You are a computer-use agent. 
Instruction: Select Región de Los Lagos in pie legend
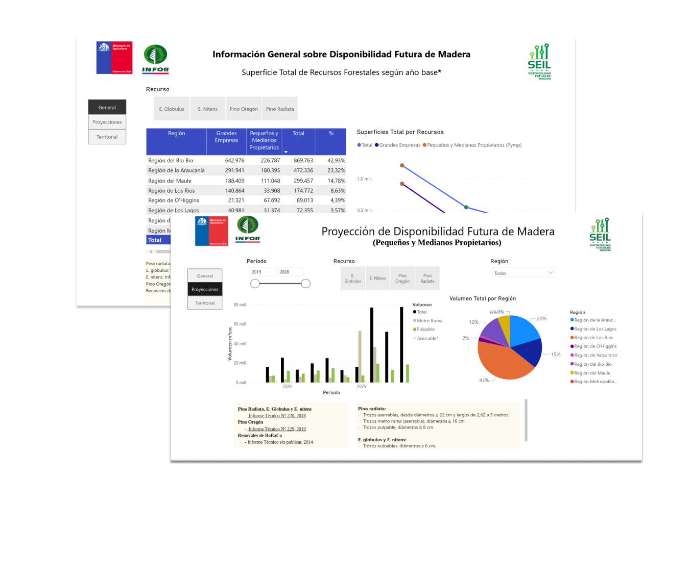[593, 329]
